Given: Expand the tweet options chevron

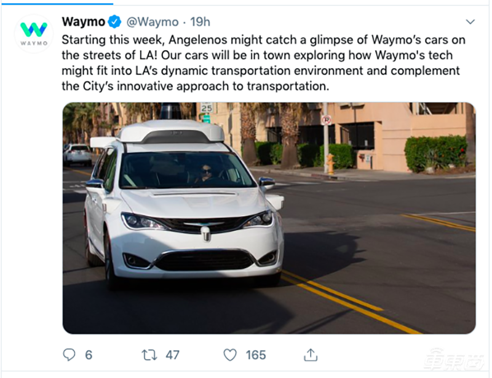Looking at the screenshot, I should 470,22.
